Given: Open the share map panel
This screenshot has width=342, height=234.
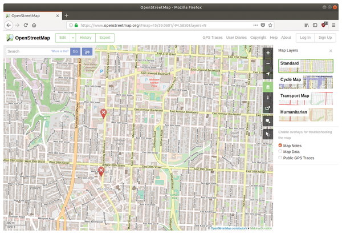Looking at the screenshot, I should tap(268, 109).
